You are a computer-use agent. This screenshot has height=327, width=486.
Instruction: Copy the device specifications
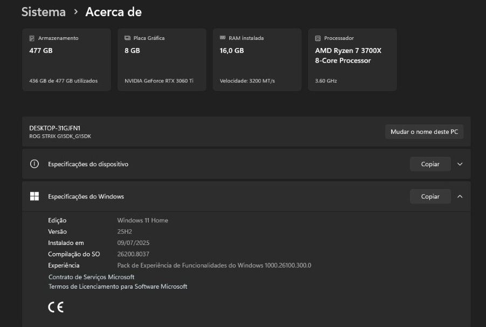pos(430,164)
